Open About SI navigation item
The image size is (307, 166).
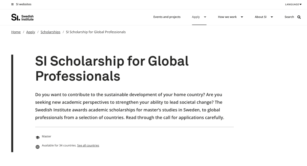[x=261, y=17]
